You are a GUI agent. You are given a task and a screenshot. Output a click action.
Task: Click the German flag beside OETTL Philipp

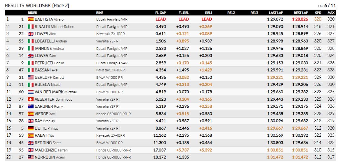pos(31,128)
